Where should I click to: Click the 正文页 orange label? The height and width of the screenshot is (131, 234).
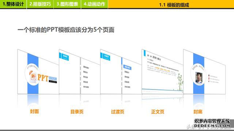click(x=158, y=112)
